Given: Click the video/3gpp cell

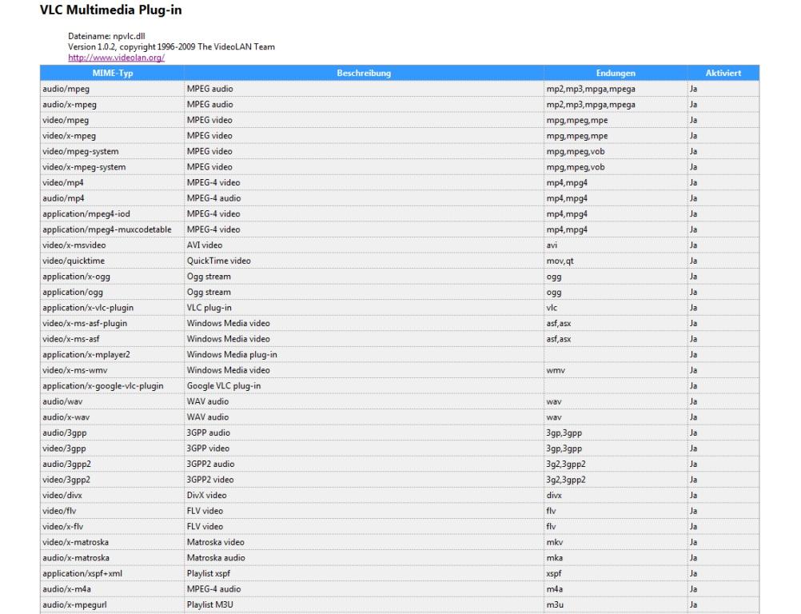Looking at the screenshot, I should [x=113, y=449].
